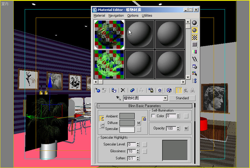This screenshot has width=250, height=168.
Task: Click Sample UV Tiling square icon
Action: [195, 45]
